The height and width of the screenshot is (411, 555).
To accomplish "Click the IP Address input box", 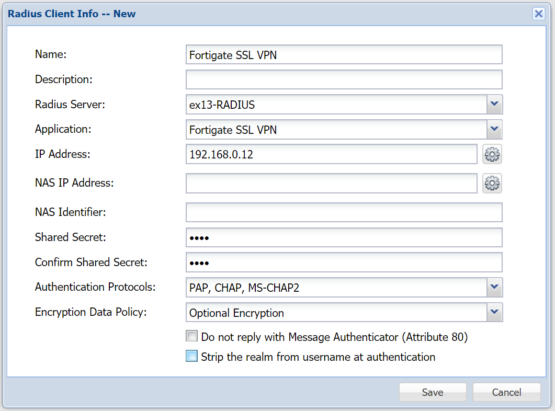I will 331,154.
